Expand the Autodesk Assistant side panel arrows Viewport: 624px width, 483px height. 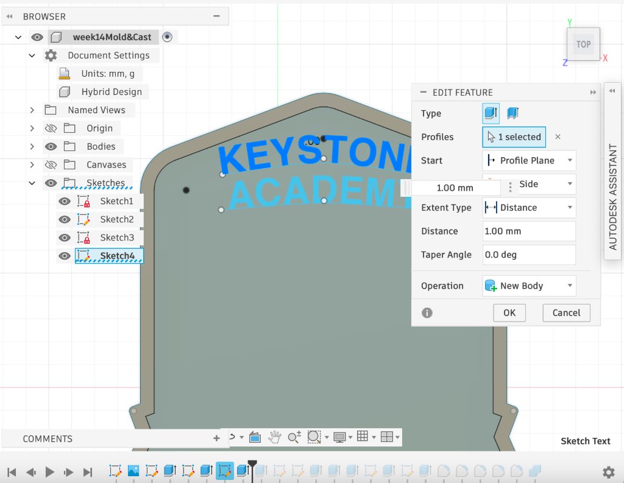612,91
